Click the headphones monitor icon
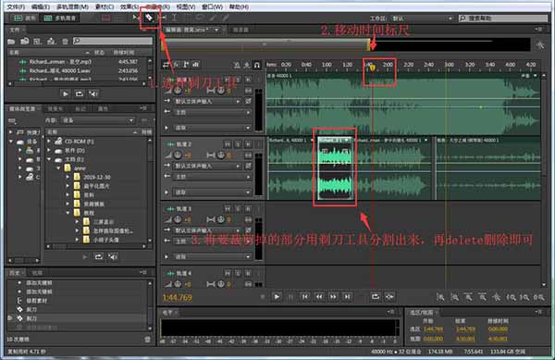 [257, 65]
